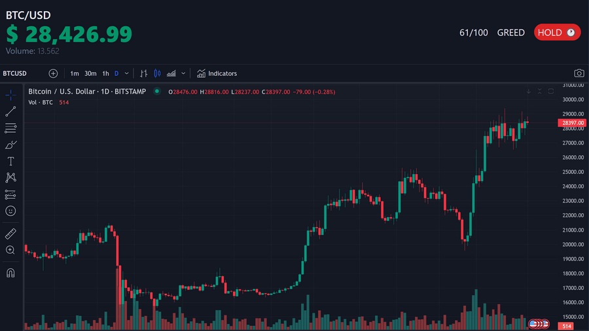
Task: Switch to the 30m timeframe
Action: (x=90, y=73)
